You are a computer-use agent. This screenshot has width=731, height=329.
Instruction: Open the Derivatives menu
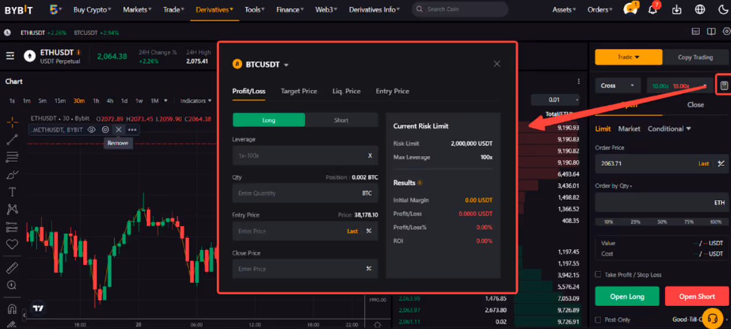[215, 10]
